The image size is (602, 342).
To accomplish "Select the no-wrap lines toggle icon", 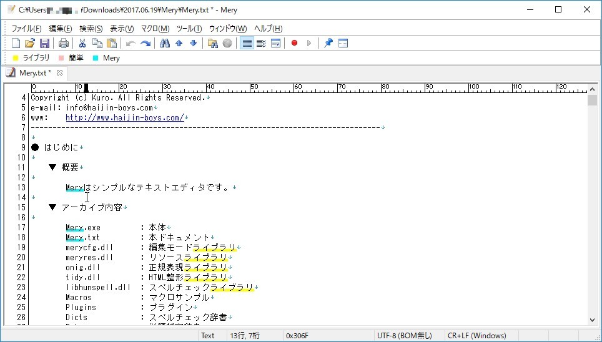I will pyautogui.click(x=247, y=43).
